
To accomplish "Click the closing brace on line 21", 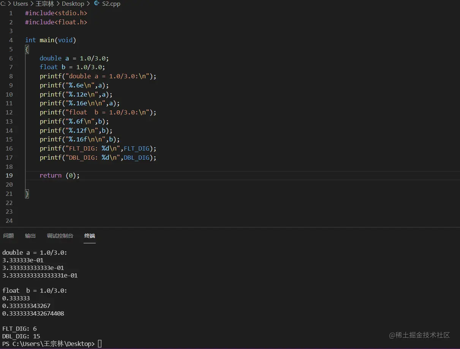I will coord(27,194).
